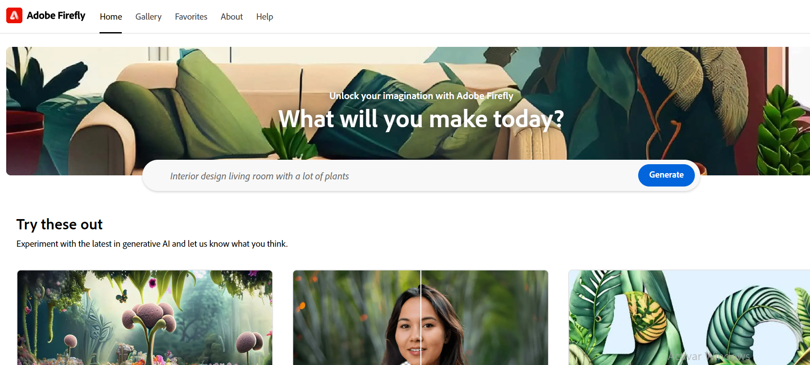
Task: Click the generative AI description text
Action: [x=152, y=244]
